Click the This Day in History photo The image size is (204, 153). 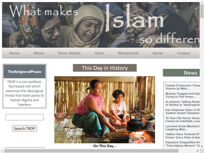[105, 110]
